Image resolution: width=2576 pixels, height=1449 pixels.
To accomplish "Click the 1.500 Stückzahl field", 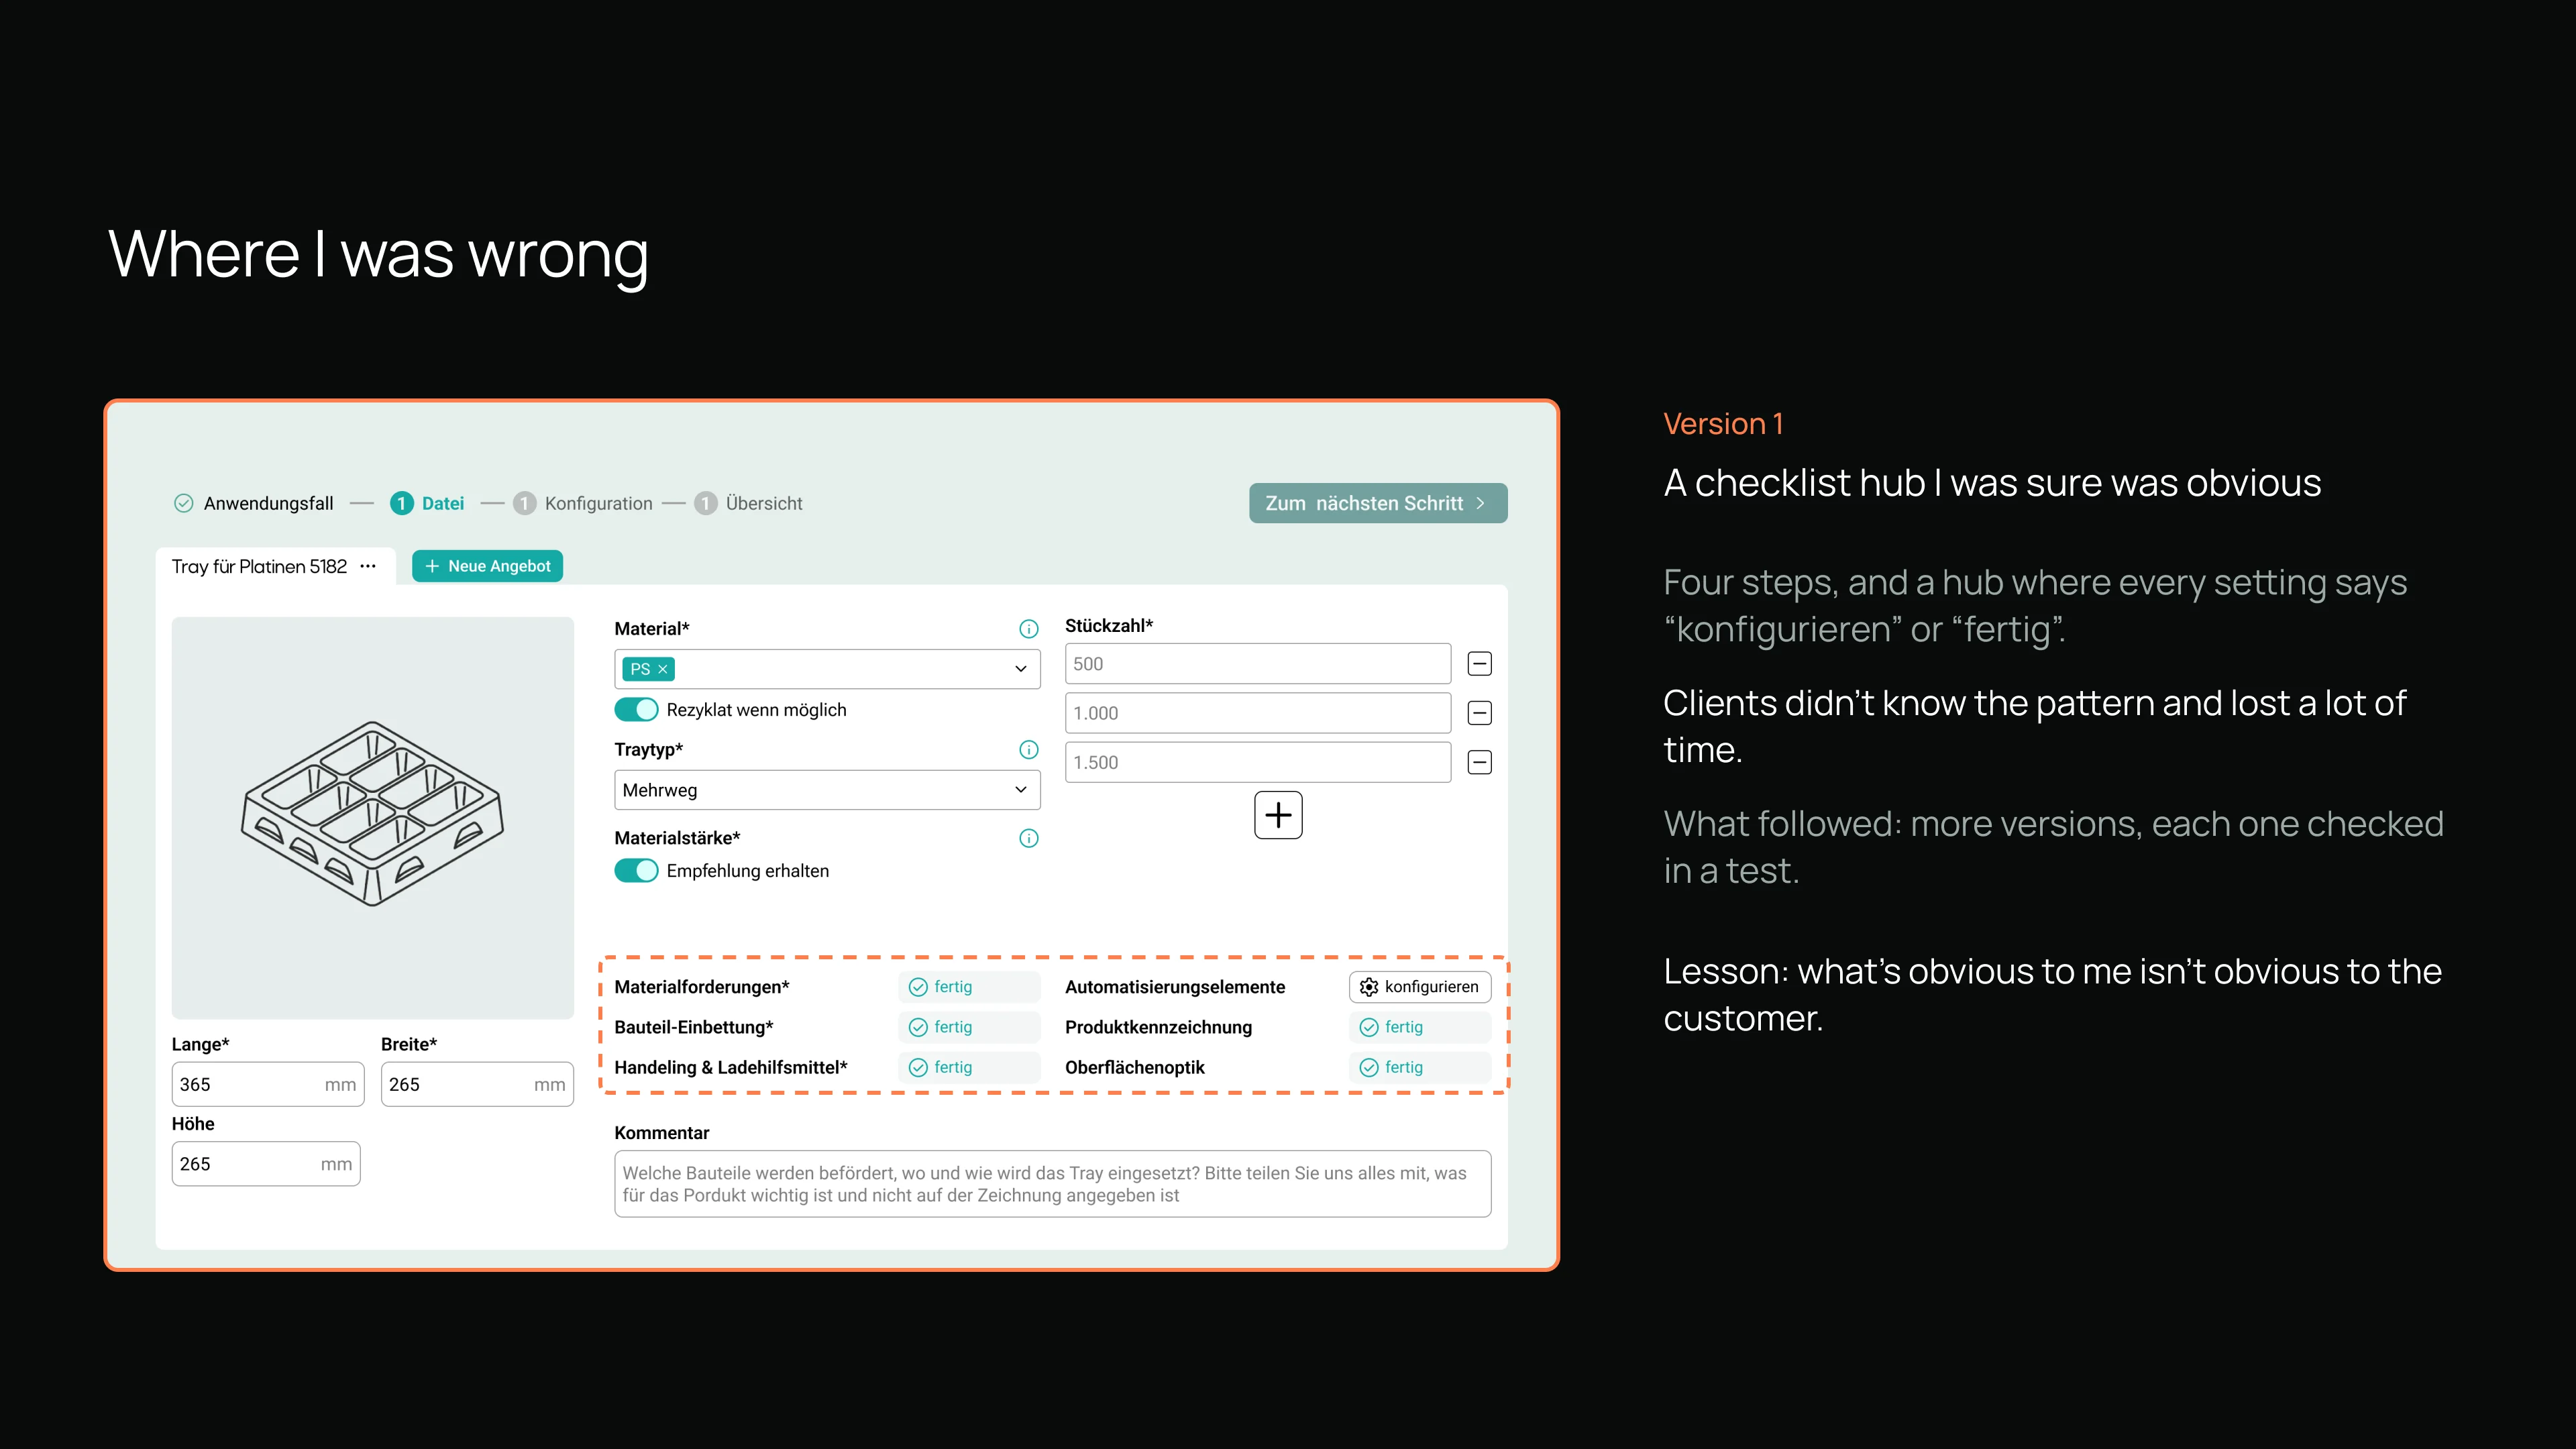I will pyautogui.click(x=1258, y=762).
